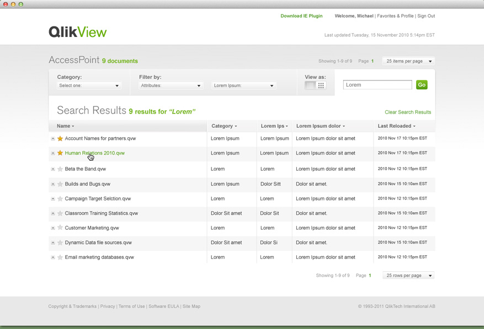Open the Category 'Select one' dropdown
Image resolution: width=484 pixels, height=329 pixels.
(x=88, y=86)
